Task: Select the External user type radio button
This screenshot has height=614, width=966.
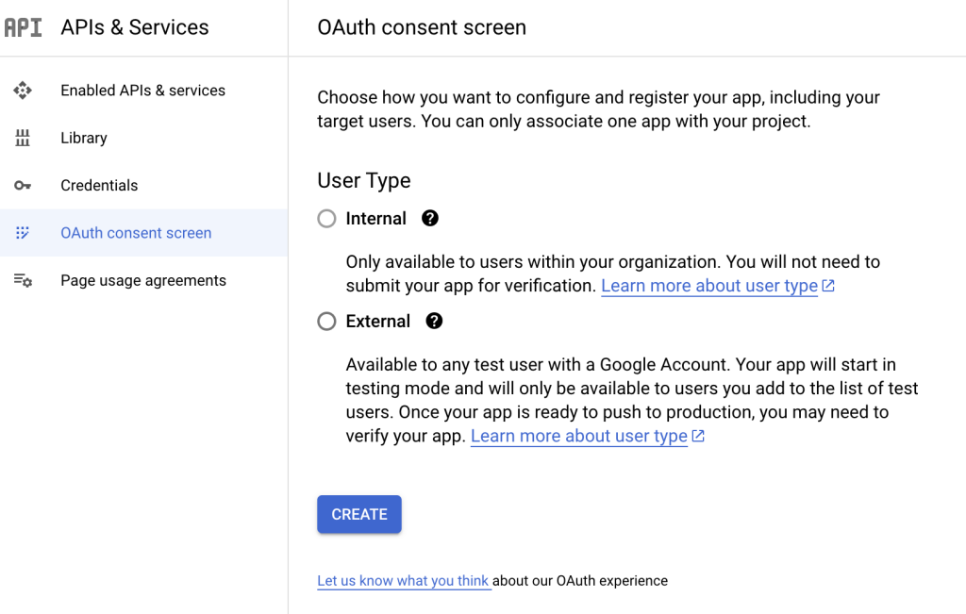Action: point(326,322)
